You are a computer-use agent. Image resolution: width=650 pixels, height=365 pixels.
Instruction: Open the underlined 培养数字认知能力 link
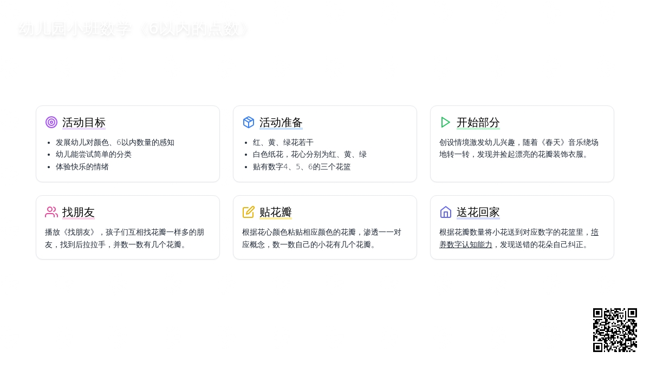tap(466, 244)
